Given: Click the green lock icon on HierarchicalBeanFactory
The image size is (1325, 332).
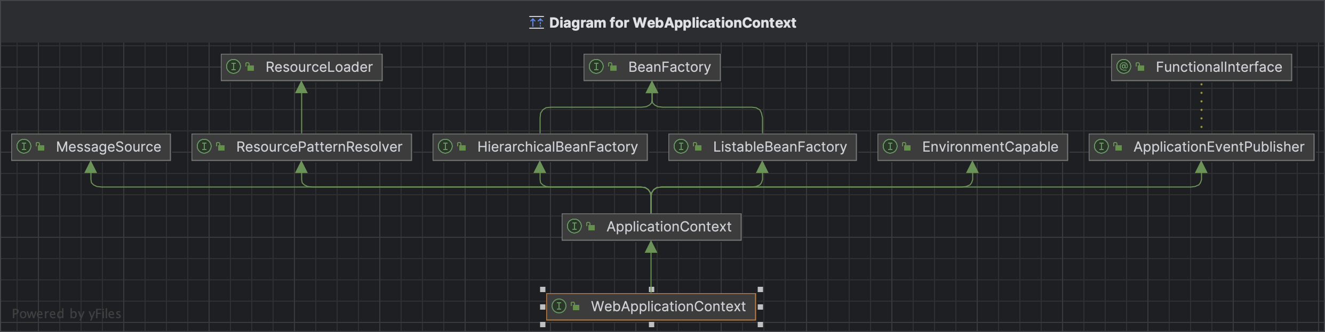Looking at the screenshot, I should point(461,147).
